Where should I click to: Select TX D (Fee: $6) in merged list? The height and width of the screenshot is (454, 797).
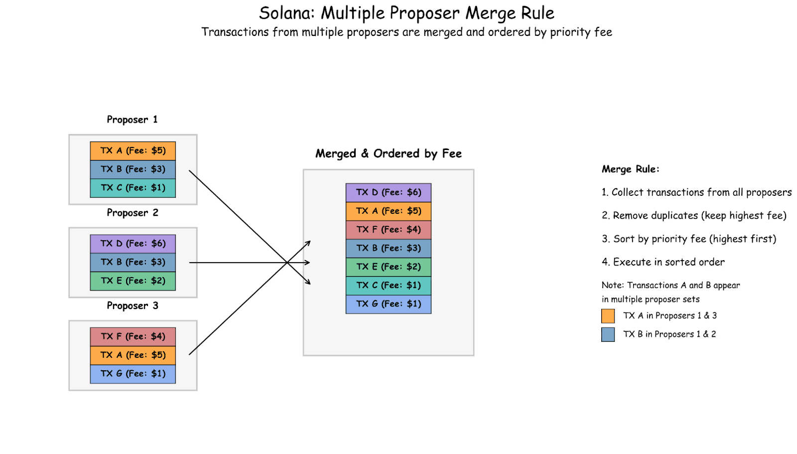pos(389,193)
